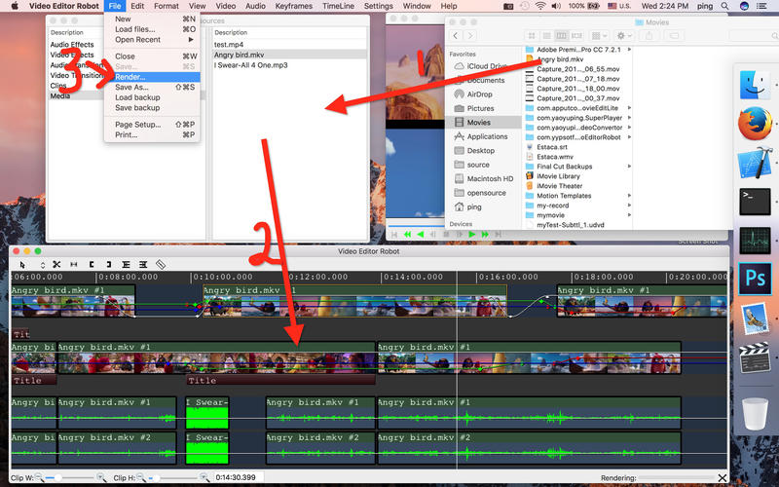Click the timecode field showing 0:14:30.399
This screenshot has width=779, height=487.
pyautogui.click(x=239, y=477)
